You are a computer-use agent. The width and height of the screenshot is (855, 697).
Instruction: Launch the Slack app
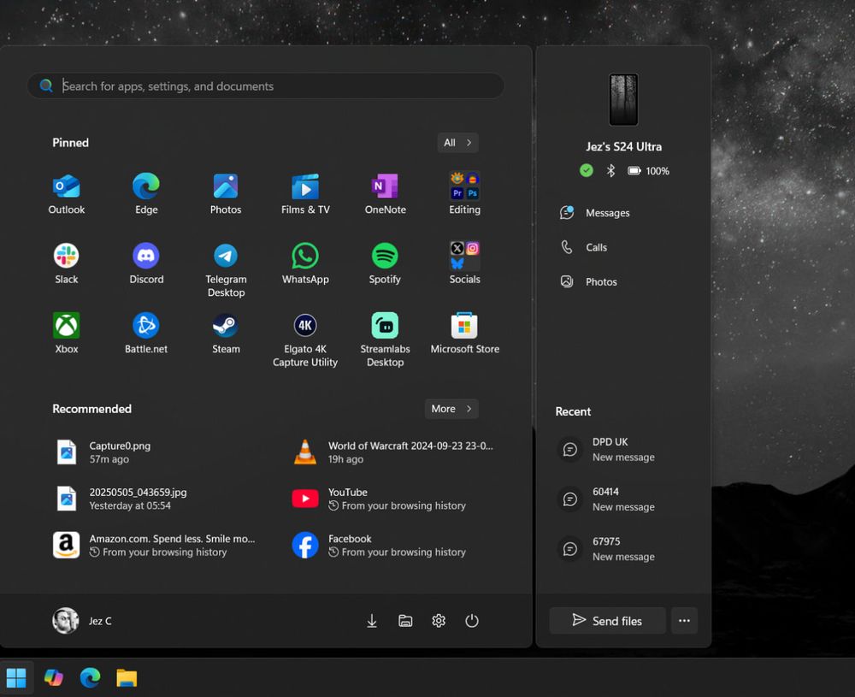(x=67, y=263)
